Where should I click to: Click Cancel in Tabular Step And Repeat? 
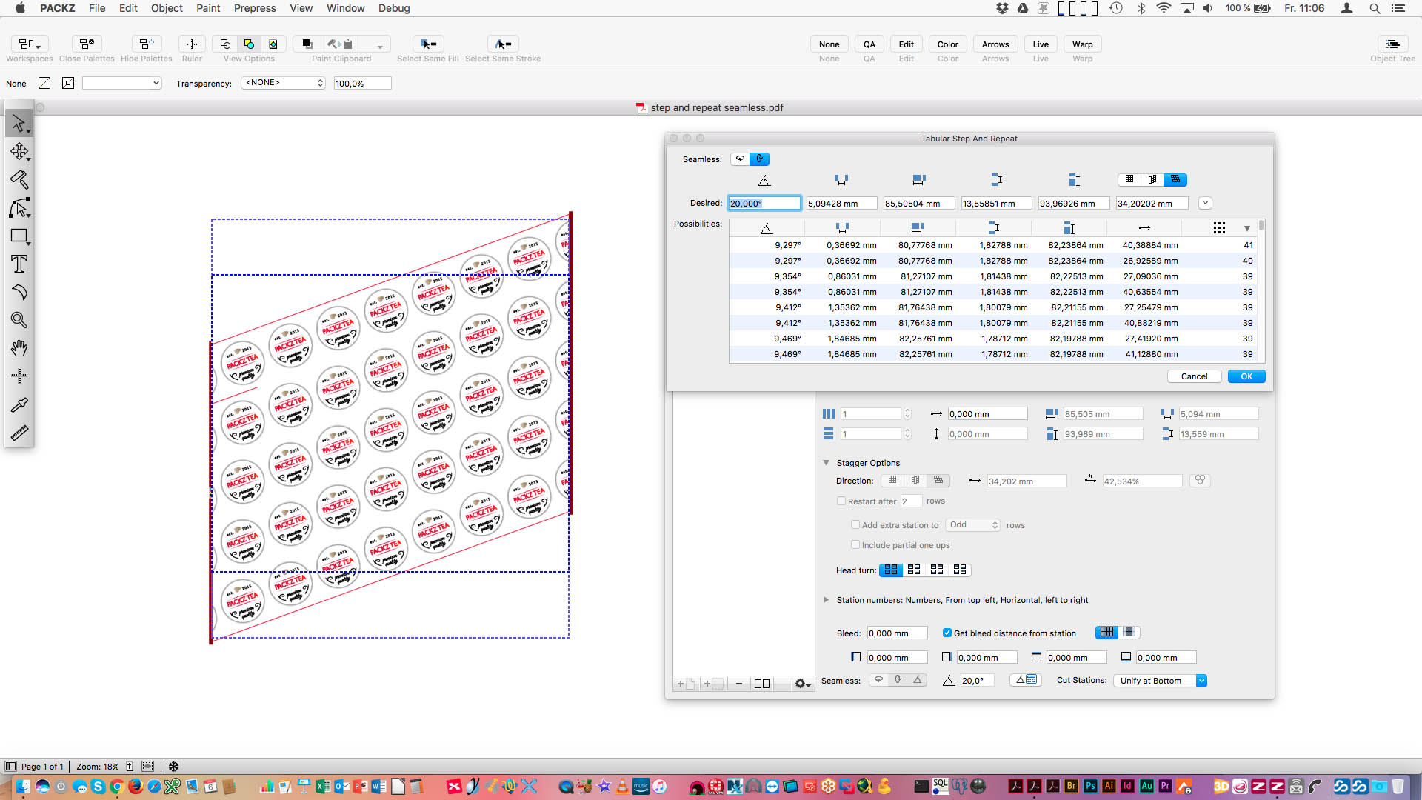1194,376
